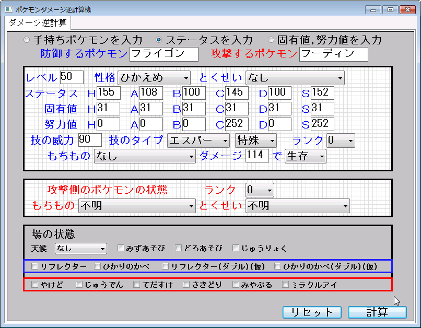This screenshot has height=328, width=421.
Task: Select 固有値,努力値を入力 radio button
Action: 271,40
